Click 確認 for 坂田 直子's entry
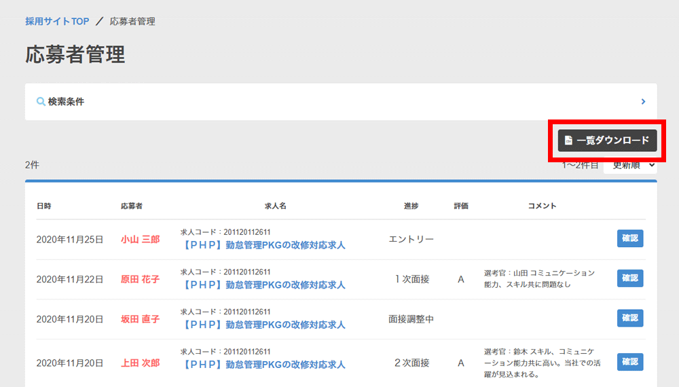 pyautogui.click(x=629, y=318)
